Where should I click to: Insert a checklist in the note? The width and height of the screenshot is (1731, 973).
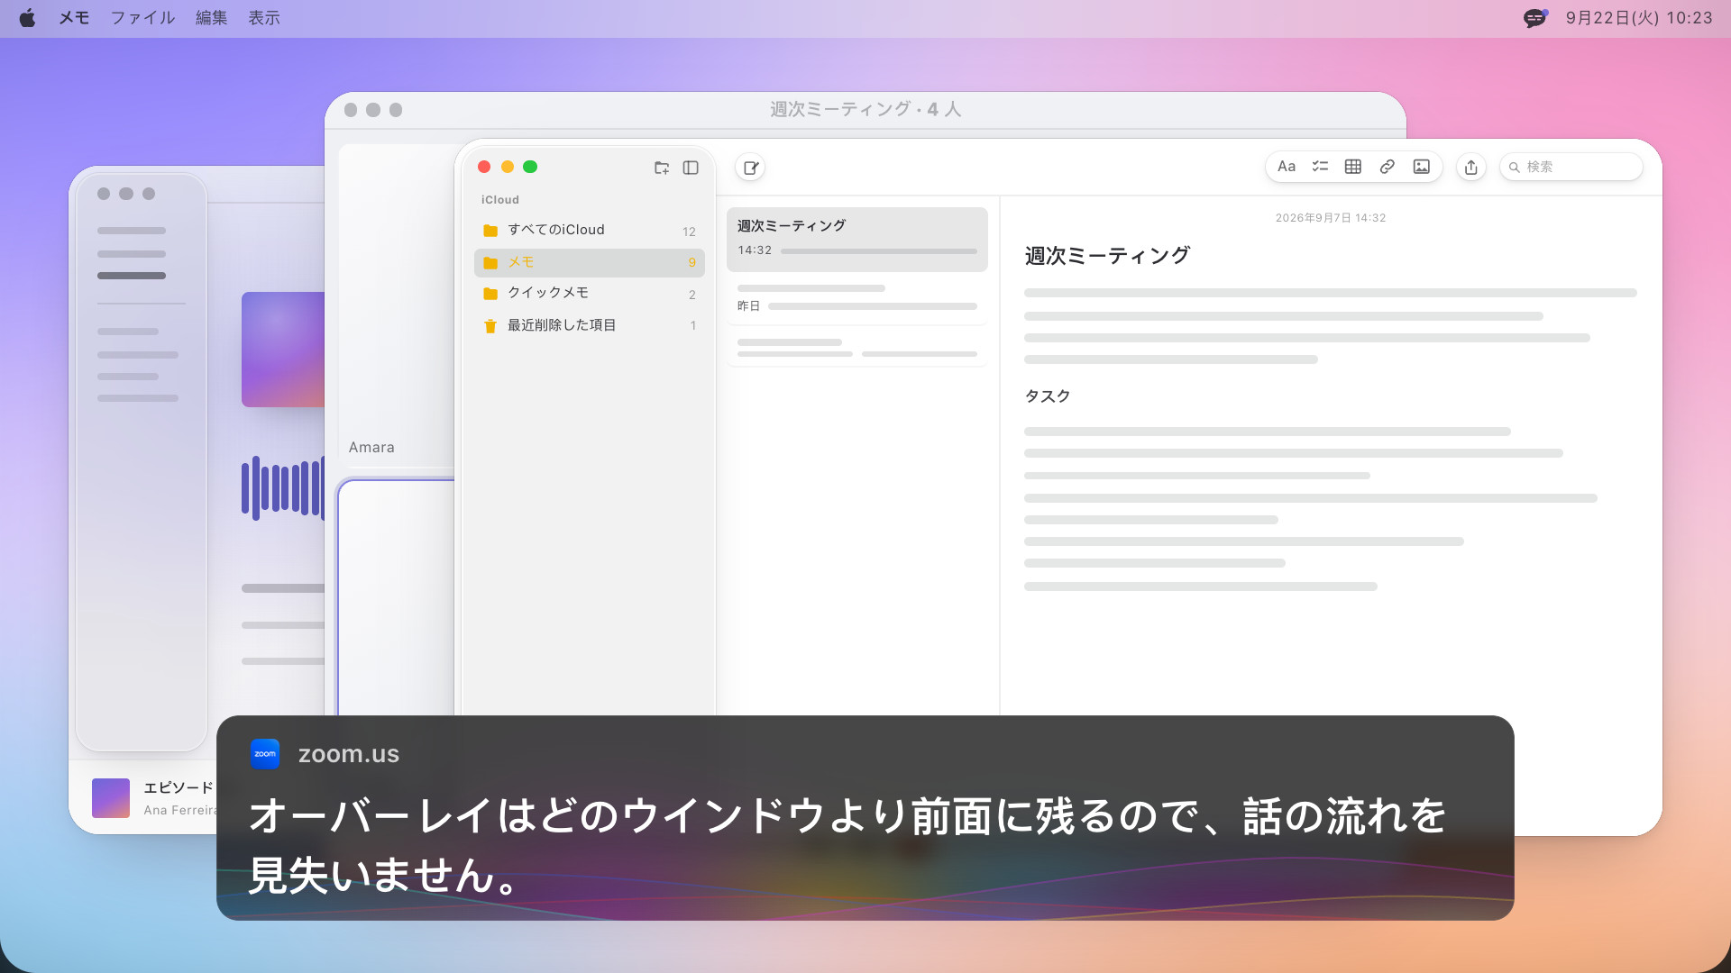point(1320,167)
